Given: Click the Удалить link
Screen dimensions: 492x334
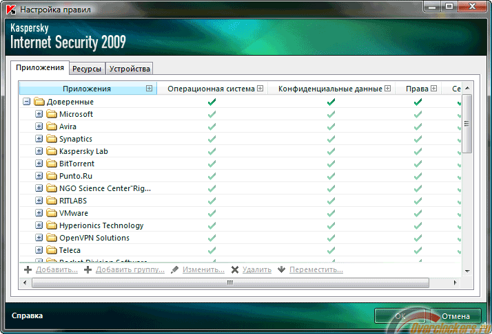Looking at the screenshot, I should [257, 269].
